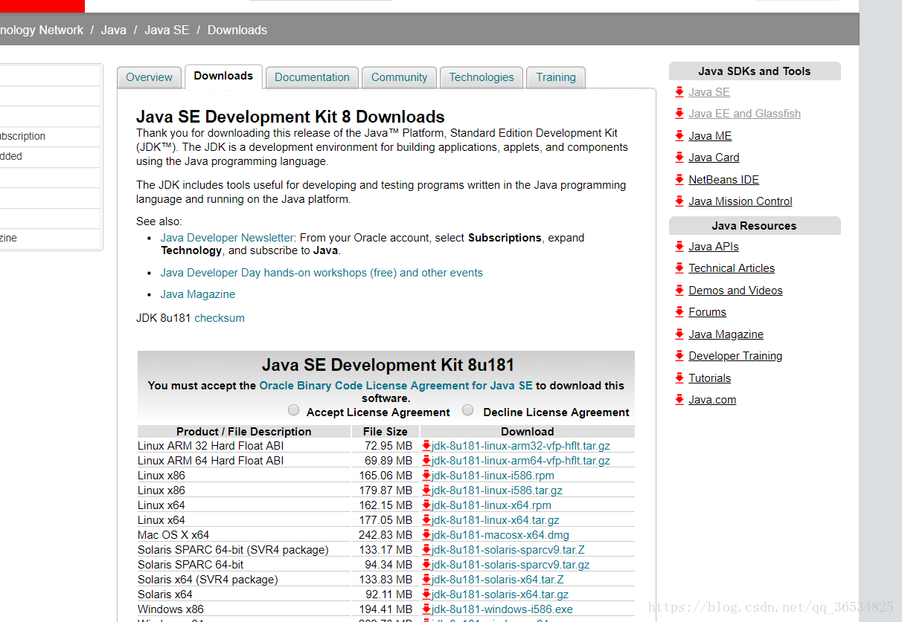The image size is (902, 622).
Task: Click 194.41 MB file size cell
Action: click(x=386, y=609)
